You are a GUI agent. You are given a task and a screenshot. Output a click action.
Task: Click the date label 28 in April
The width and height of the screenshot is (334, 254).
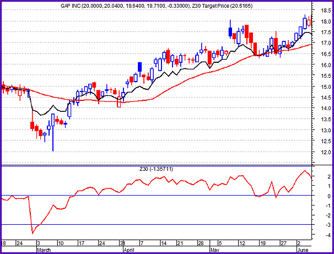(201, 243)
